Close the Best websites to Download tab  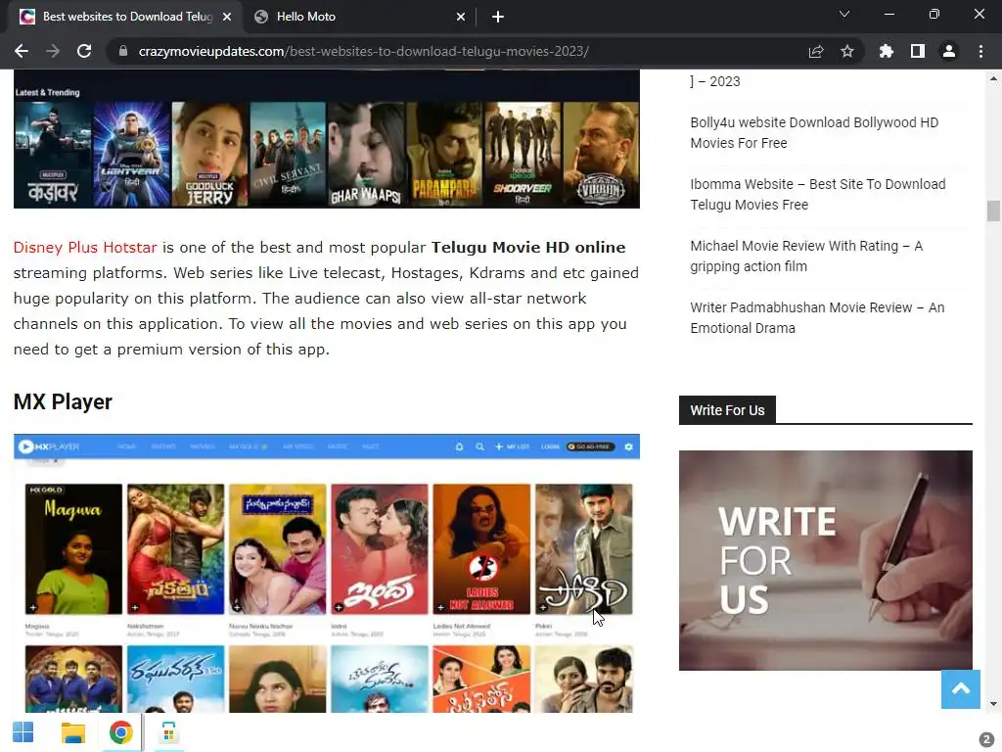(x=227, y=17)
